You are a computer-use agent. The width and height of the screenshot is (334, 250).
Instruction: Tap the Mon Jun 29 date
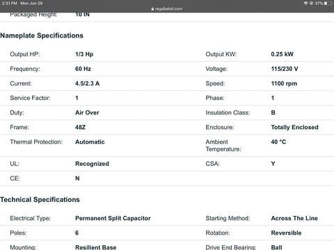[31, 3]
